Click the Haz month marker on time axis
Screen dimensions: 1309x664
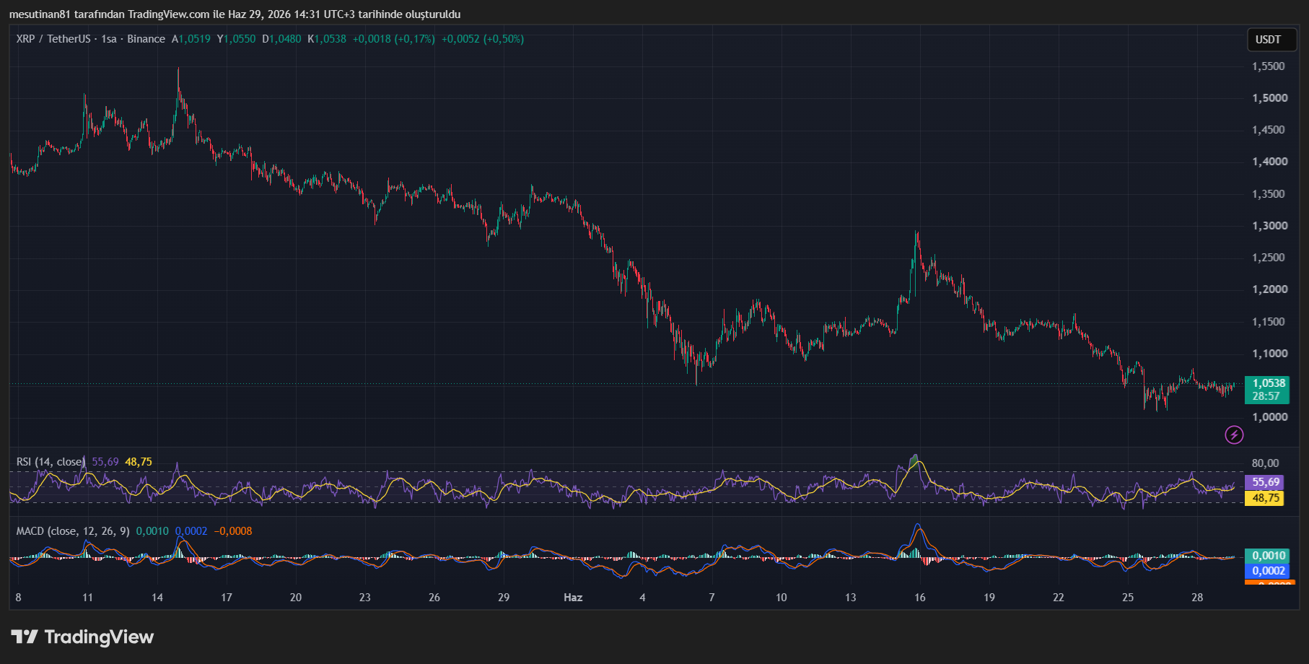[573, 598]
